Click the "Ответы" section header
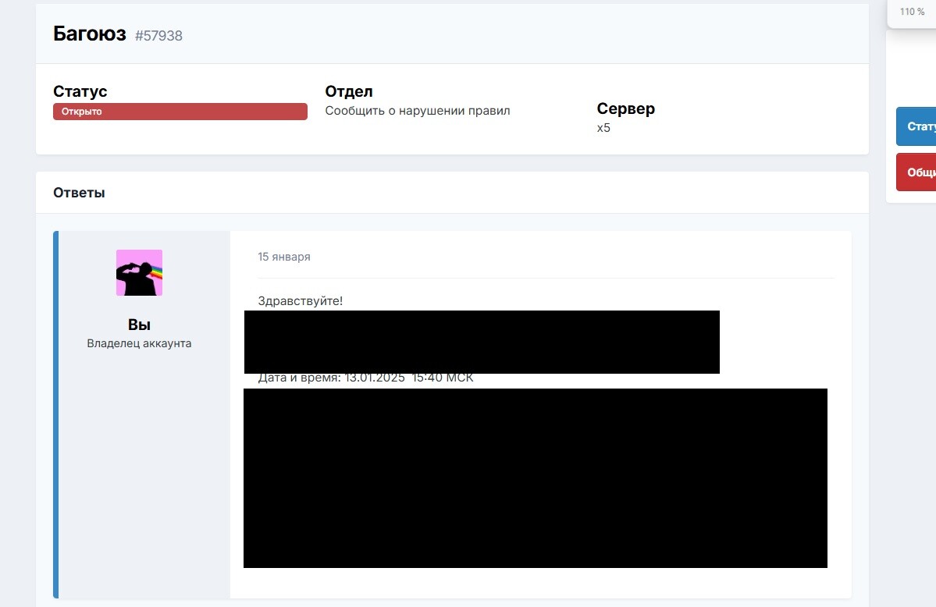936x607 pixels. [79, 193]
